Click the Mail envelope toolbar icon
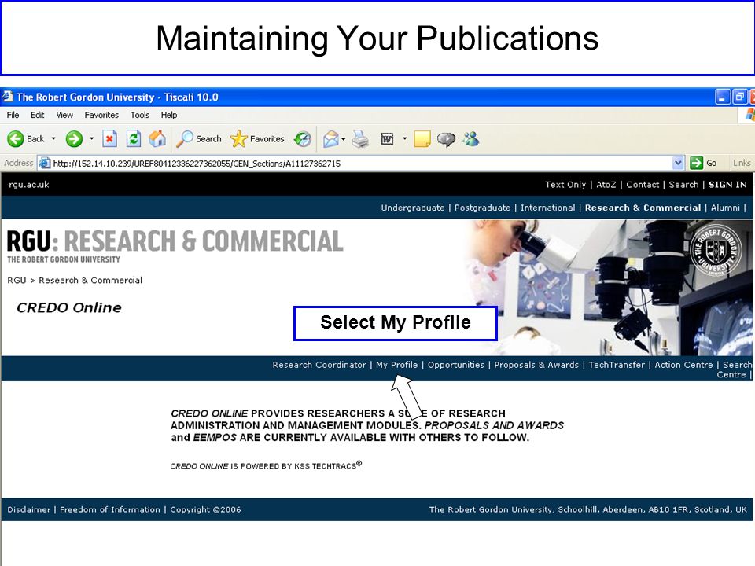755x566 pixels. (331, 139)
